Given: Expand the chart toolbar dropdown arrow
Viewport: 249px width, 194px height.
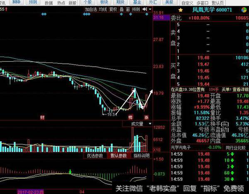Looking at the screenshot, I should click(150, 9).
